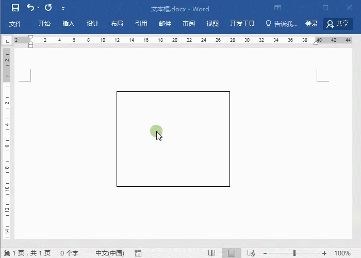
Task: Click inside the text box on the page
Action: coord(173,139)
